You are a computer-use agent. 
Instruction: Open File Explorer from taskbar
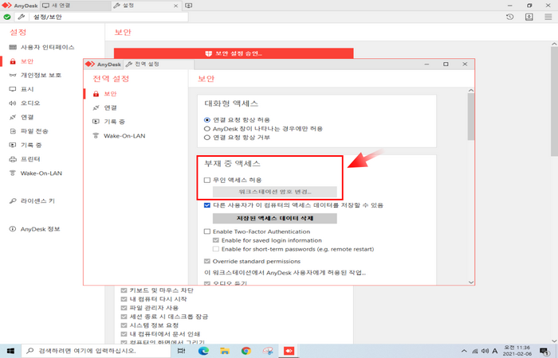pyautogui.click(x=225, y=351)
